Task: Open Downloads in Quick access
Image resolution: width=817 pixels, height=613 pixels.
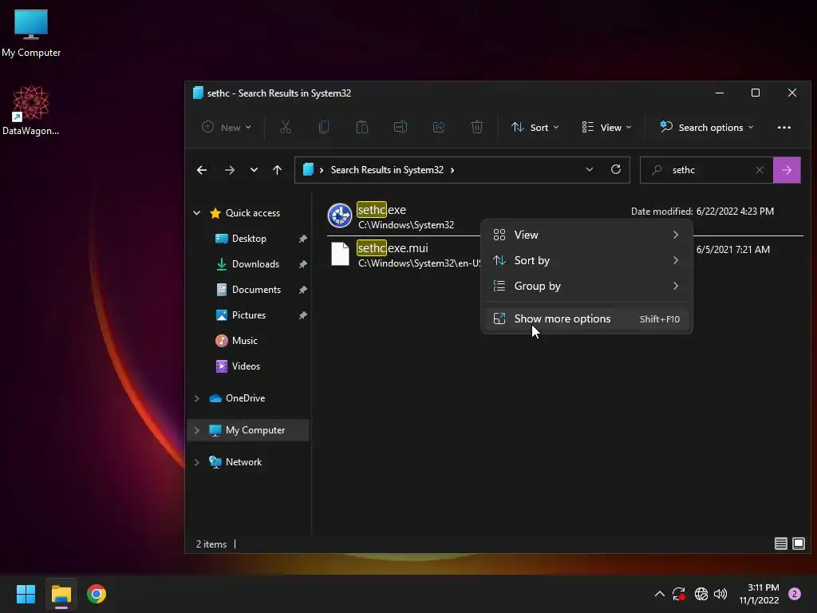Action: tap(255, 263)
